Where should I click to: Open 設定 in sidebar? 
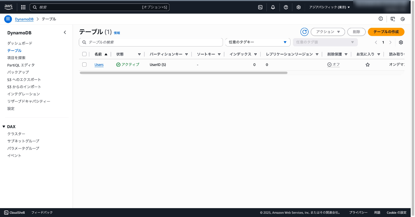11,109
